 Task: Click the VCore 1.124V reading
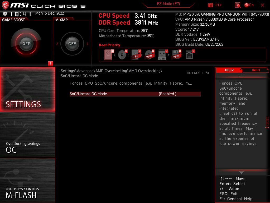(187, 29)
